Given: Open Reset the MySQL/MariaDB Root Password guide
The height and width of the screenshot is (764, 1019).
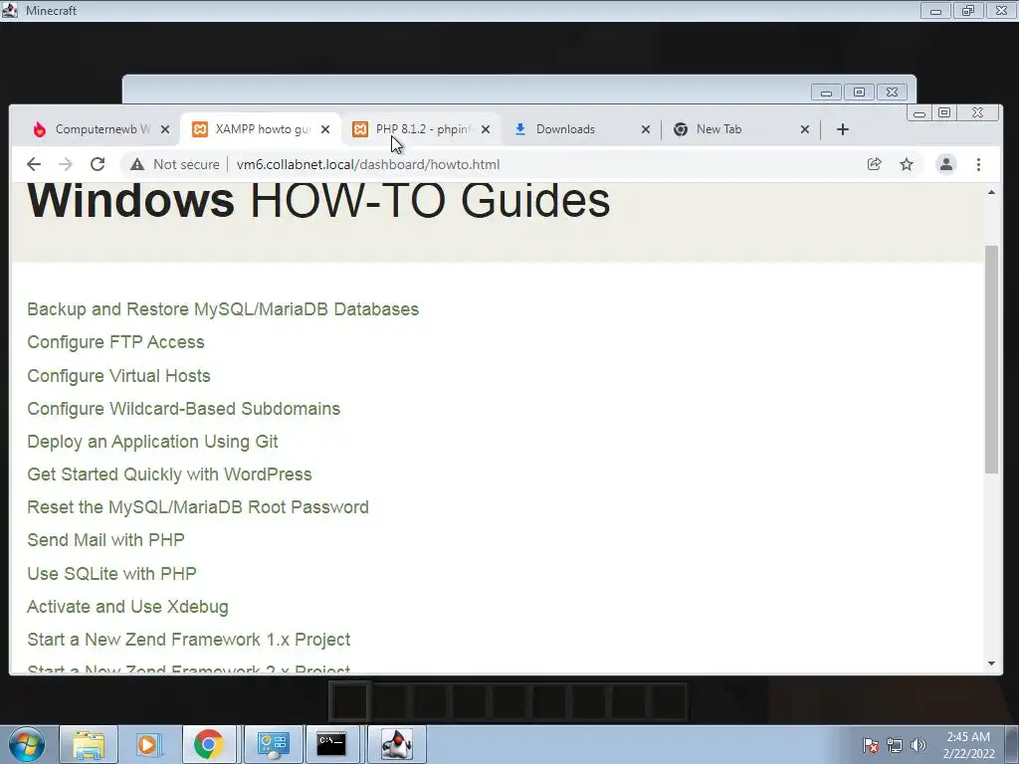Looking at the screenshot, I should (198, 507).
